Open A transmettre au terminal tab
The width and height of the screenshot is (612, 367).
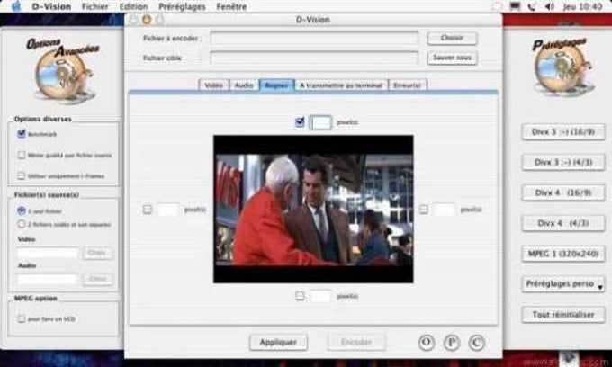tap(341, 85)
